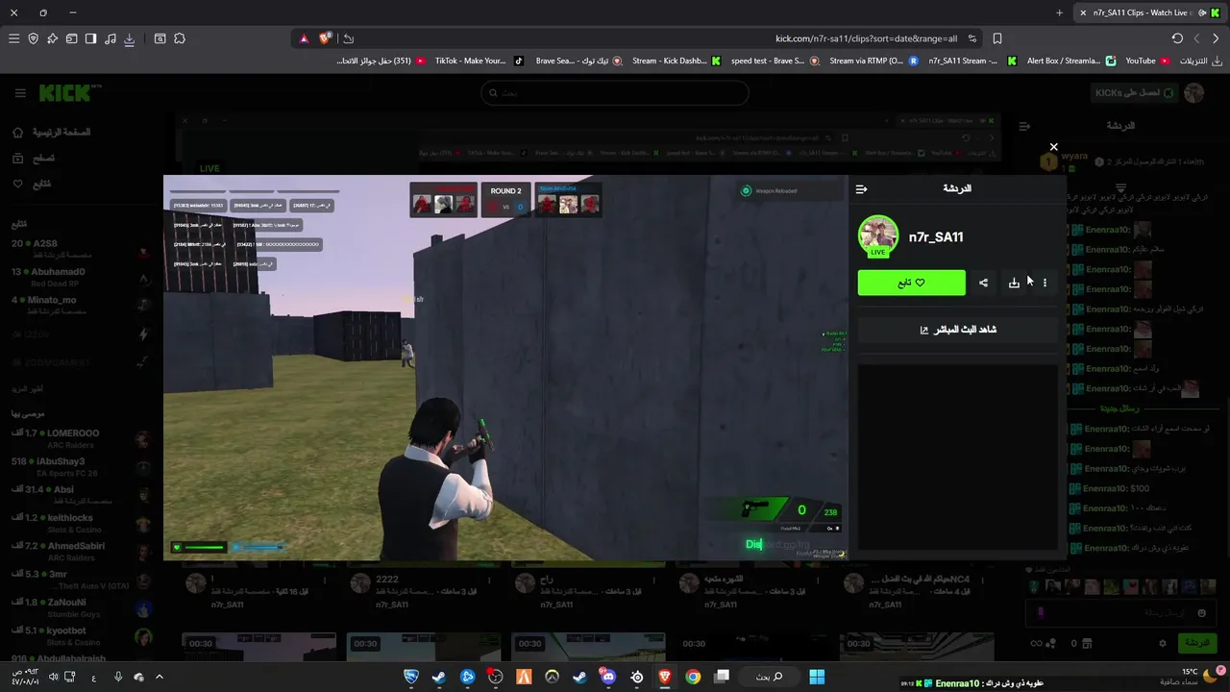Download the clip using download icon
Screen dimensions: 1230x692
pos(1014,283)
